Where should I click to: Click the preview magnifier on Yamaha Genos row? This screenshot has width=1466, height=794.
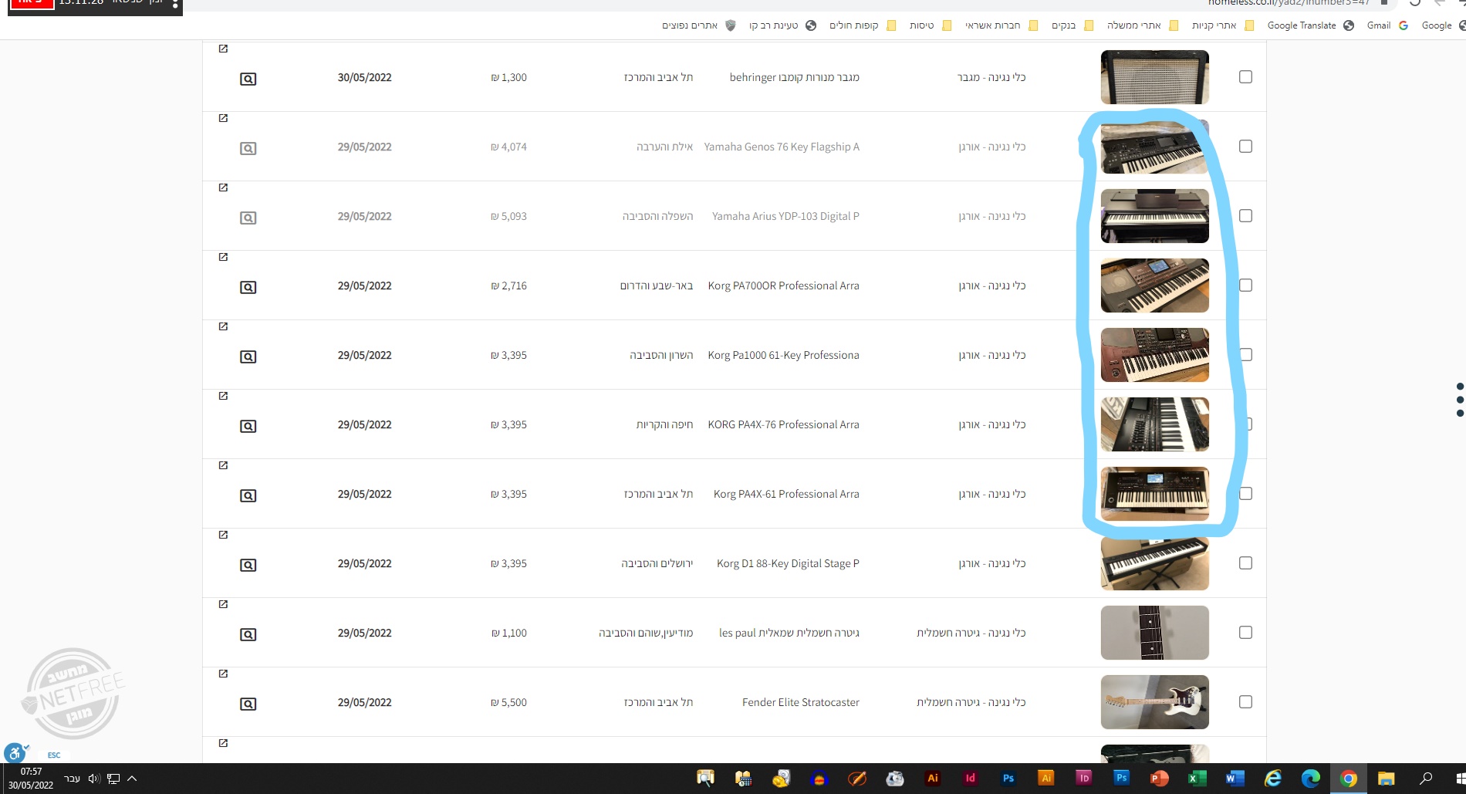(x=248, y=148)
